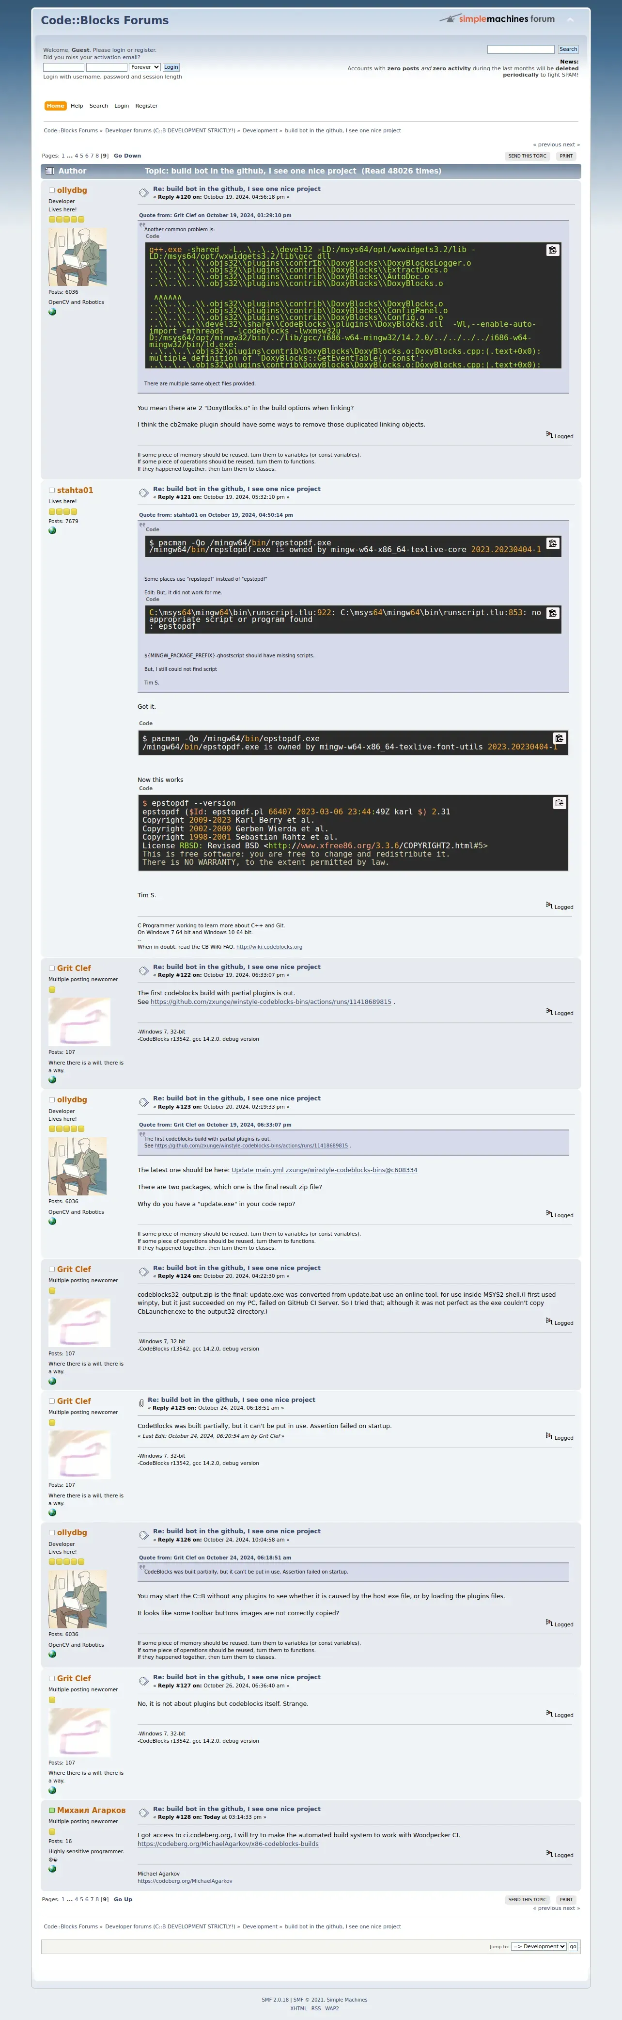Open the register link in the welcome message
Image resolution: width=622 pixels, height=2020 pixels.
(x=145, y=50)
